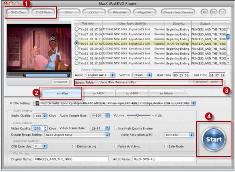The height and width of the screenshot is (172, 235).
Task: Click the Start Time field
Action: pos(181,75)
